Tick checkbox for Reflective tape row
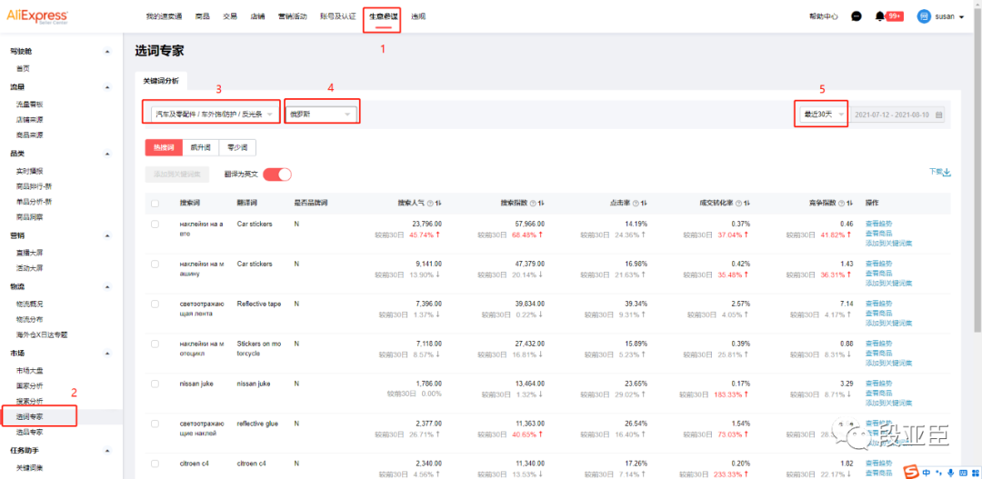 pos(155,304)
